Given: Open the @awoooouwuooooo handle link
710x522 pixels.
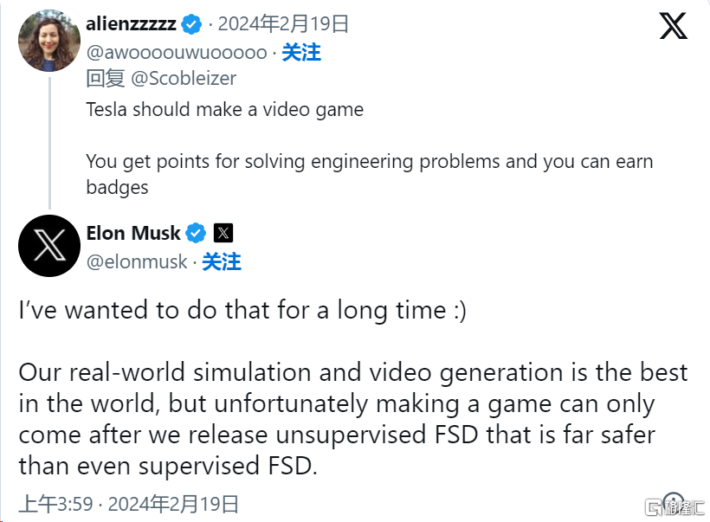Looking at the screenshot, I should click(177, 53).
